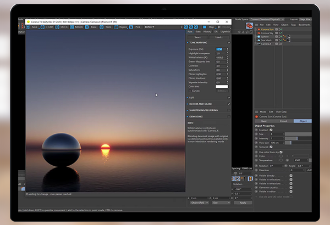The image size is (330, 225).
Task: Click the red Corona render icon
Action: click(x=249, y=26)
